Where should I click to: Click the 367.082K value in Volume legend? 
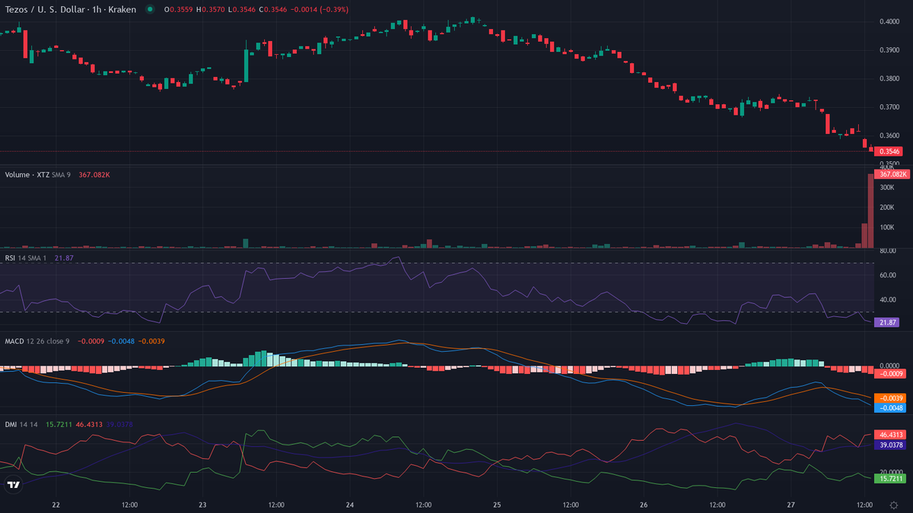(x=94, y=175)
